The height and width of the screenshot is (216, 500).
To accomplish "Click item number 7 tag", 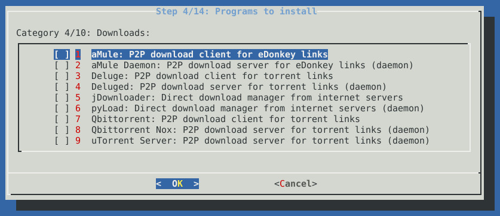I will click(x=78, y=119).
